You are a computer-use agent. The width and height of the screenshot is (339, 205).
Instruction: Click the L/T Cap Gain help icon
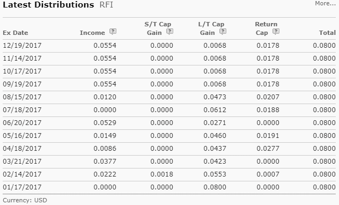[223, 32]
